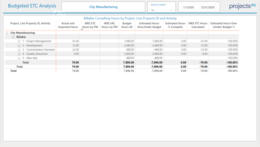Screen dimensions: 260x147
Task: Click the WBS ETC Hours Calculated header
Action: [198, 25]
